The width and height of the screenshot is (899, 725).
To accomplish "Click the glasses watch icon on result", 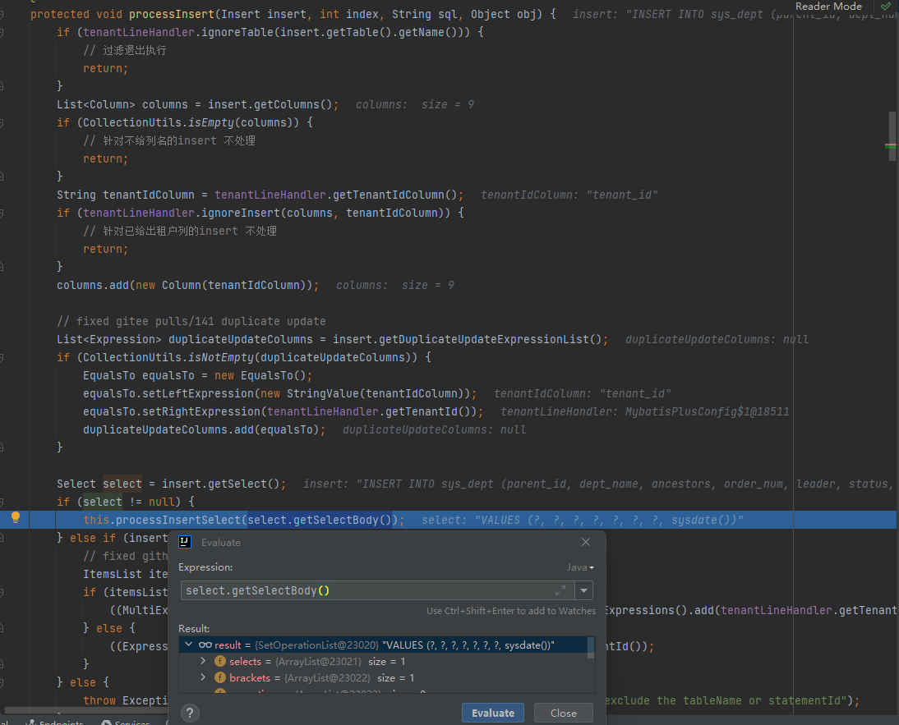I will point(205,645).
